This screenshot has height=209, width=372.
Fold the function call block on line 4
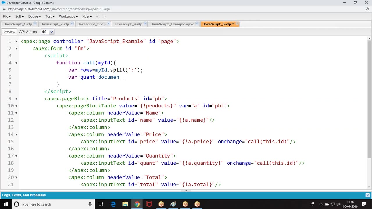16,63
